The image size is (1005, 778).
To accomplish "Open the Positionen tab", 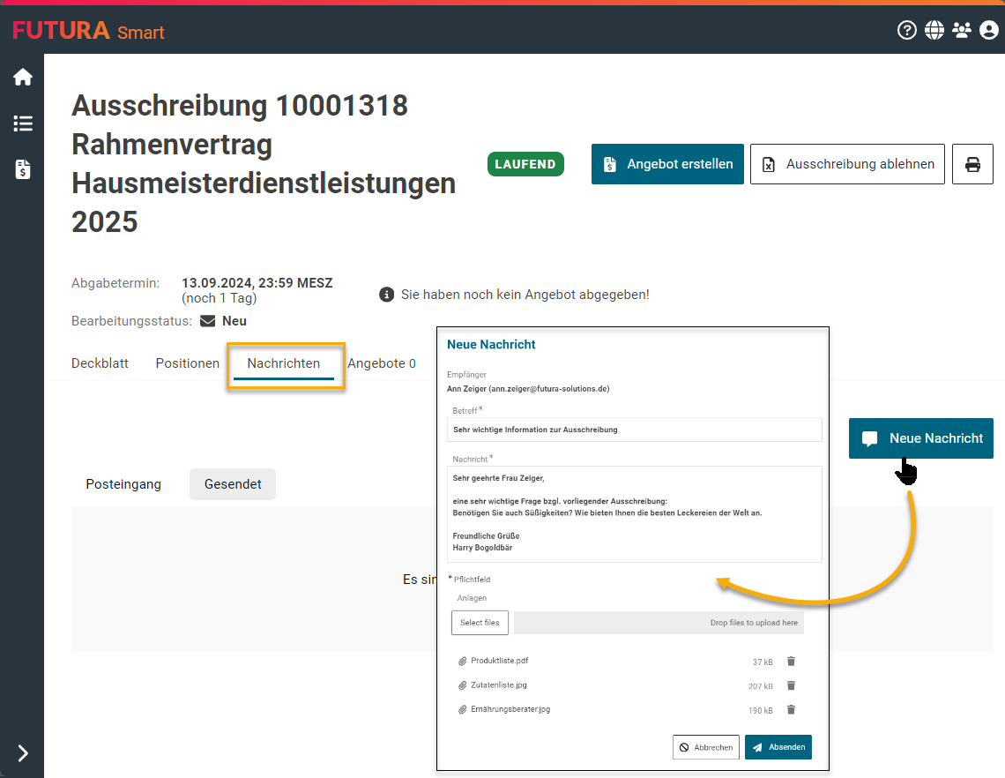I will pos(187,363).
